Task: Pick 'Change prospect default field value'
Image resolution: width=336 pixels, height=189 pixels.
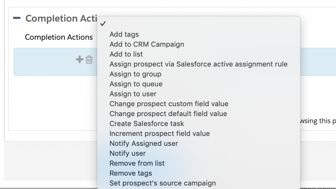Action: click(x=168, y=114)
